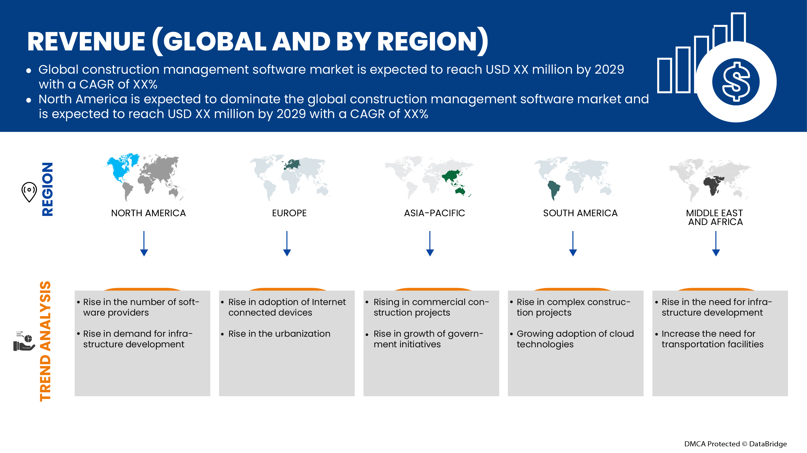Click the vertical TREND ANALYSIS heading

pyautogui.click(x=45, y=341)
